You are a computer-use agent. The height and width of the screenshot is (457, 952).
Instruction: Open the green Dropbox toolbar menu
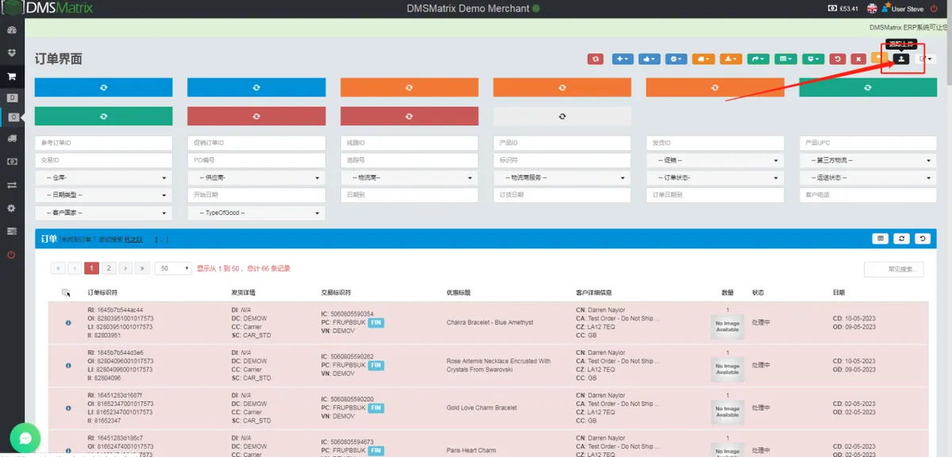812,59
